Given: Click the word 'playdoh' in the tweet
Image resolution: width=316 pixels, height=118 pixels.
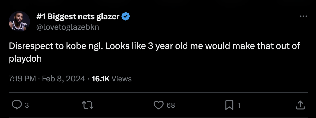Looking at the screenshot, I should (x=25, y=59).
